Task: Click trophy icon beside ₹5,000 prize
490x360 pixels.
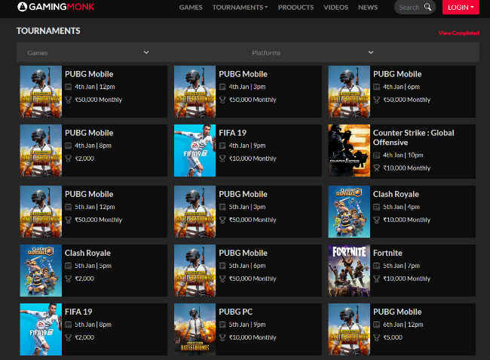Action: [x=377, y=337]
